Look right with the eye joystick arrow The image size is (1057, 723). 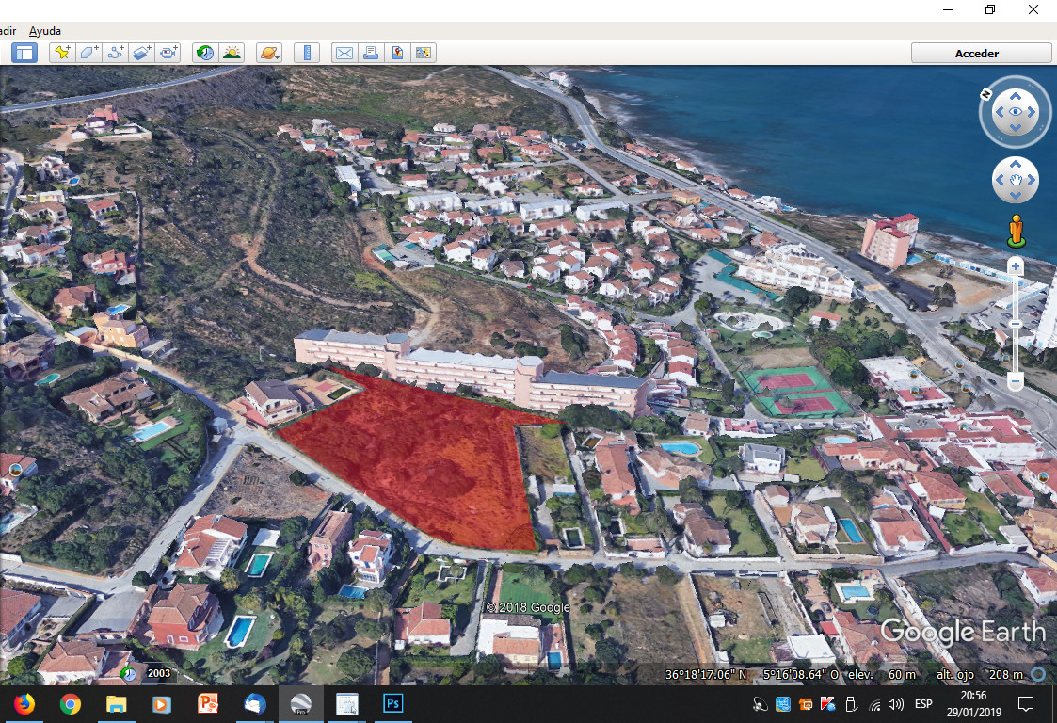[1032, 112]
